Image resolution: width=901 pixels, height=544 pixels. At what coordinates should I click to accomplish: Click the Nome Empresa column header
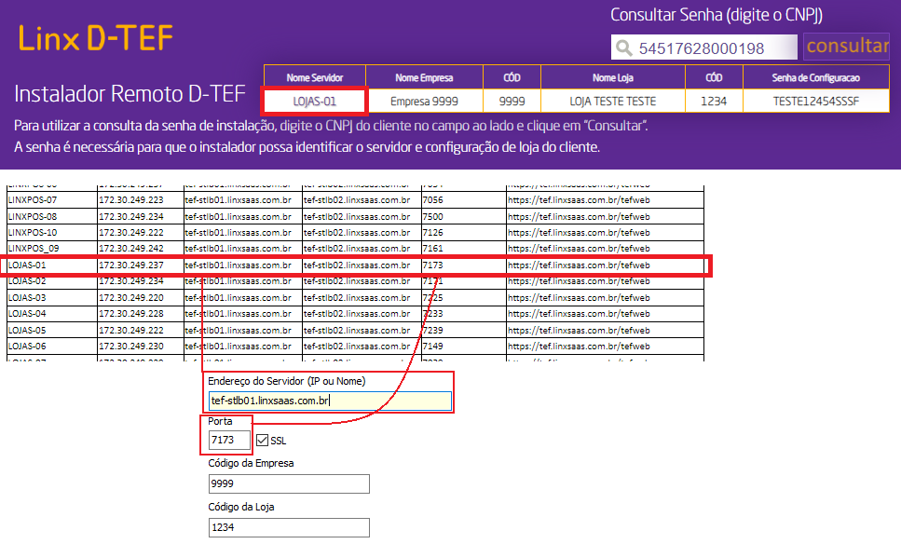pyautogui.click(x=424, y=77)
